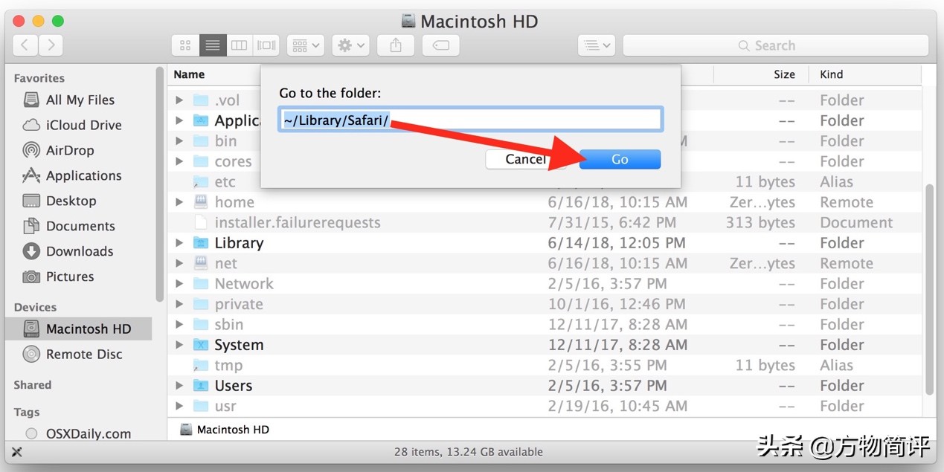Click the back navigation arrow
The height and width of the screenshot is (472, 944).
tap(25, 45)
